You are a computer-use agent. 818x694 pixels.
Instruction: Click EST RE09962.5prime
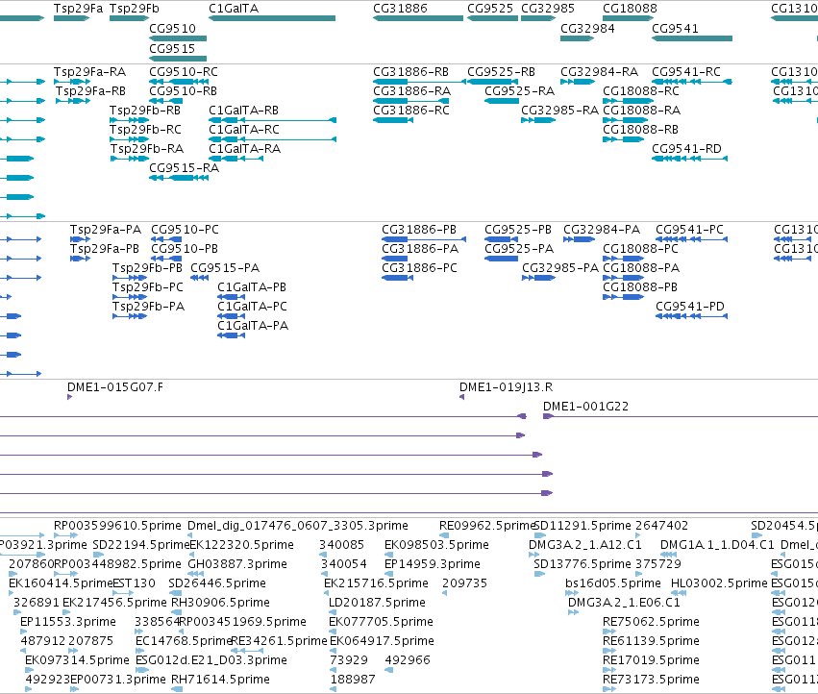click(444, 535)
